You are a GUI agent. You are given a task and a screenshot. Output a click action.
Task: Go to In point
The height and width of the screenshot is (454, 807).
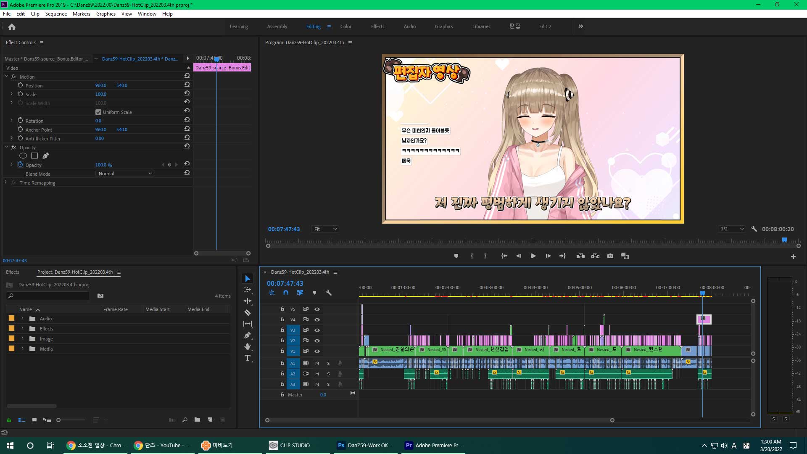[x=504, y=256]
